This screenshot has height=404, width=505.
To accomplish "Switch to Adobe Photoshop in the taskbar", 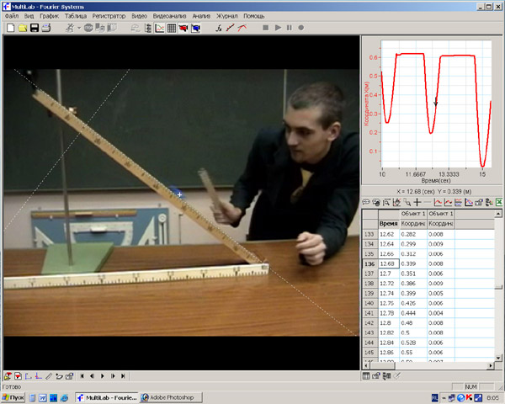I will (171, 398).
